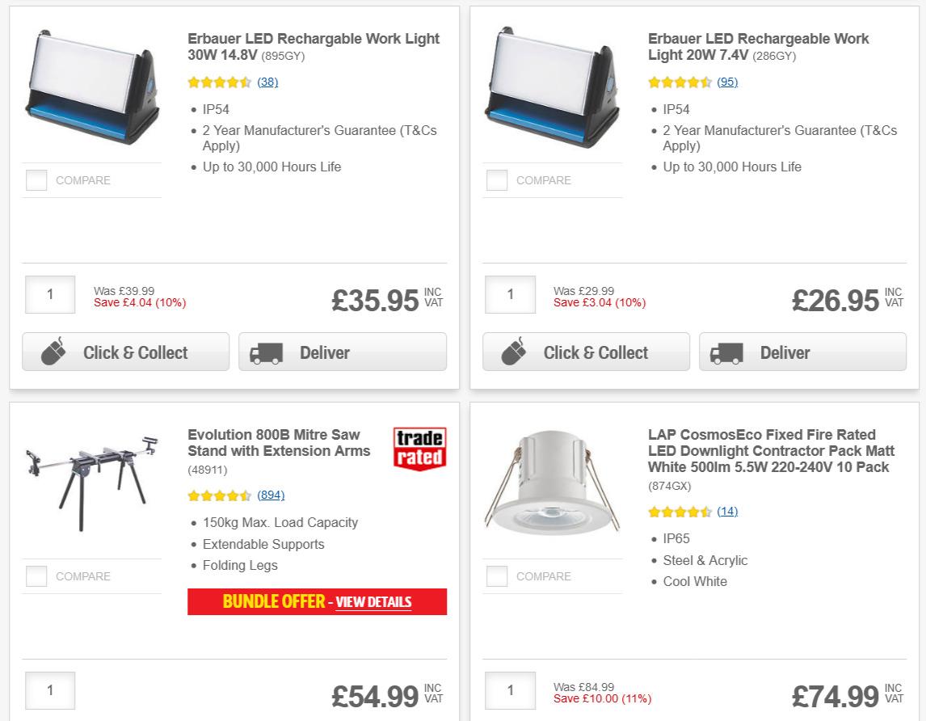Open VIEW DETAILS on the bundle offer
Image resolution: width=926 pixels, height=721 pixels.
pos(373,602)
